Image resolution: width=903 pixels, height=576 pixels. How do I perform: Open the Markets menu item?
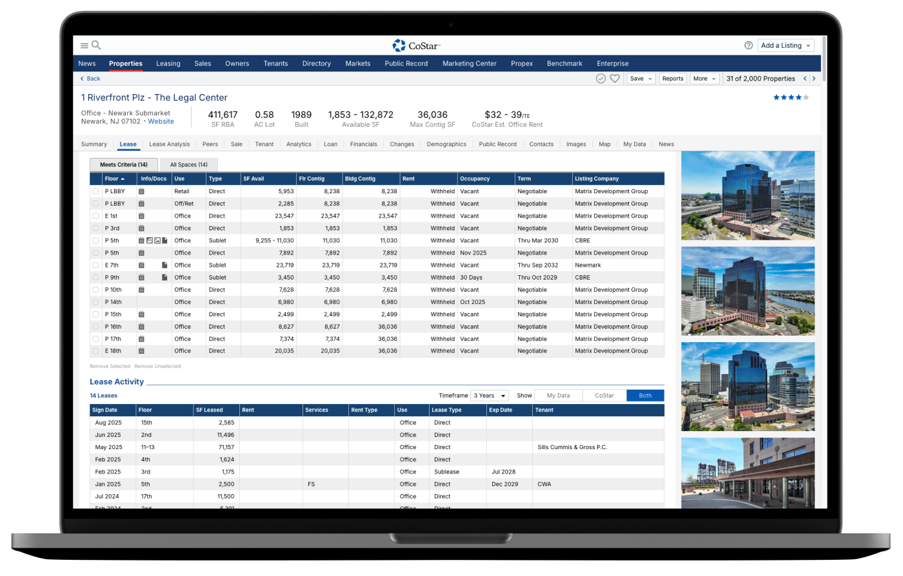coord(357,64)
